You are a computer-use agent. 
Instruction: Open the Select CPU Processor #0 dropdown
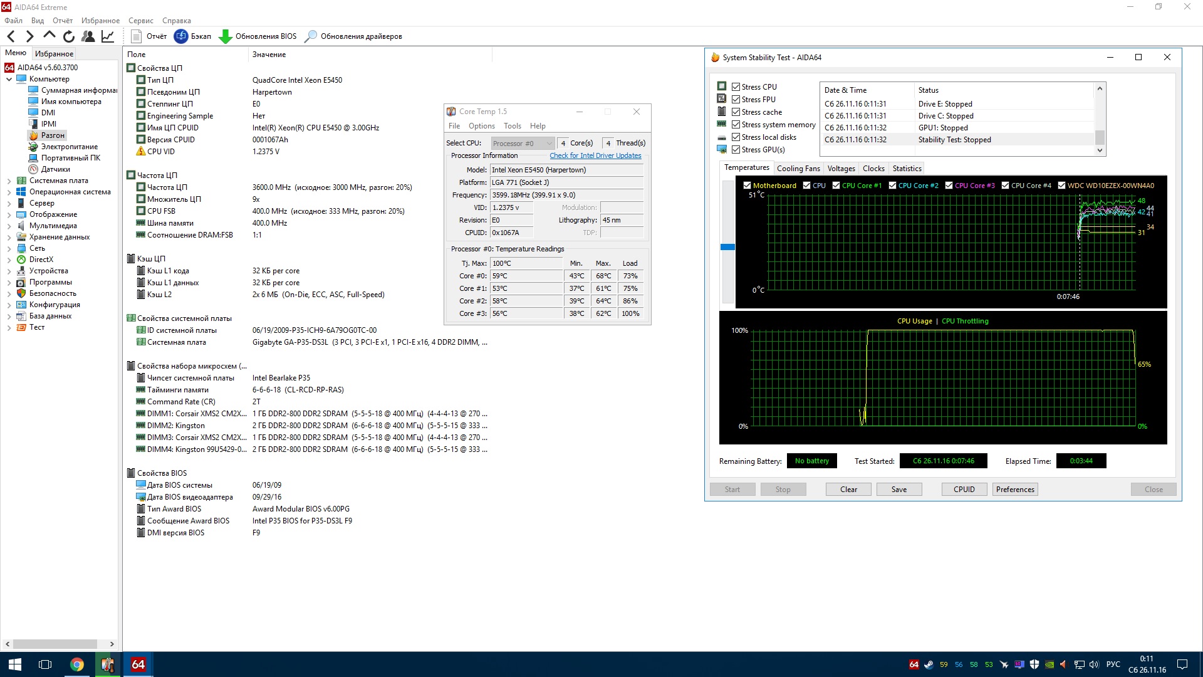523,144
